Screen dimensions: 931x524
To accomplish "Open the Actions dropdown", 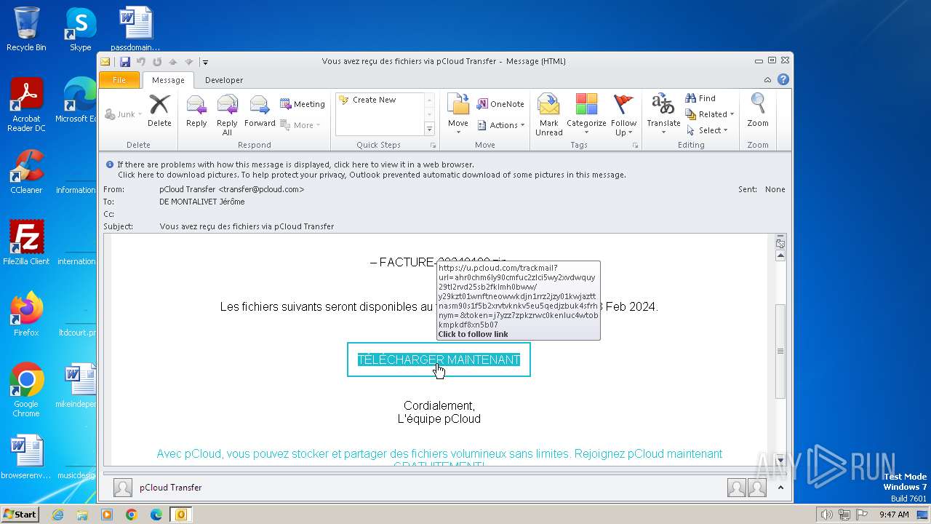I will (x=500, y=125).
